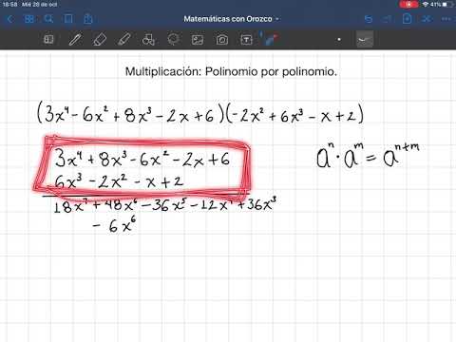Open the Camera tool
Image resolution: width=456 pixels, height=342 pixels.
pos(222,40)
